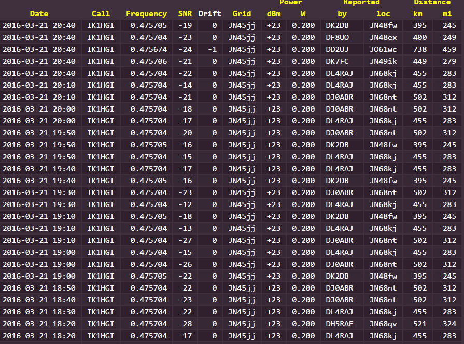Sort by 'loc' column header
464x344 pixels.
pos(383,13)
